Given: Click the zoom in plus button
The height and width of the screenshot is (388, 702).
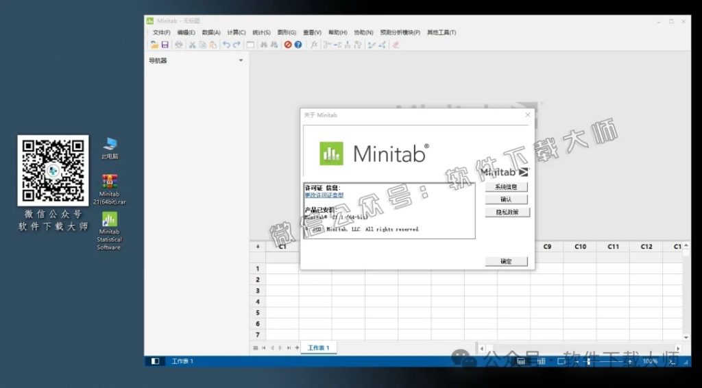Looking at the screenshot, I should 630,361.
